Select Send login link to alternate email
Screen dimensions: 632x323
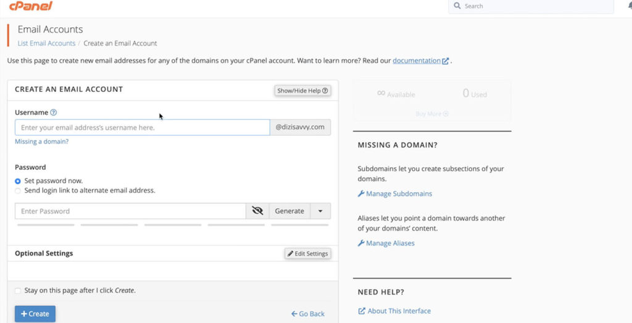tap(18, 191)
